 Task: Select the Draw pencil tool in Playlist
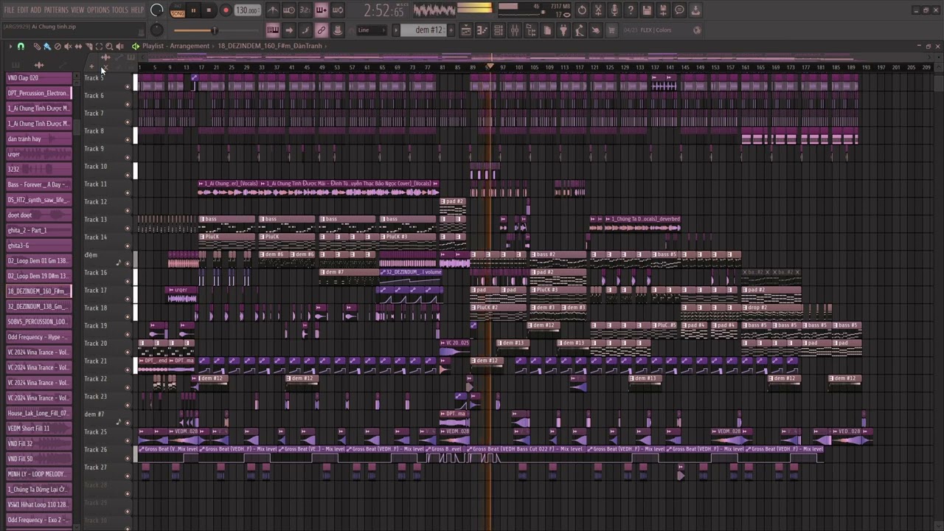point(37,46)
